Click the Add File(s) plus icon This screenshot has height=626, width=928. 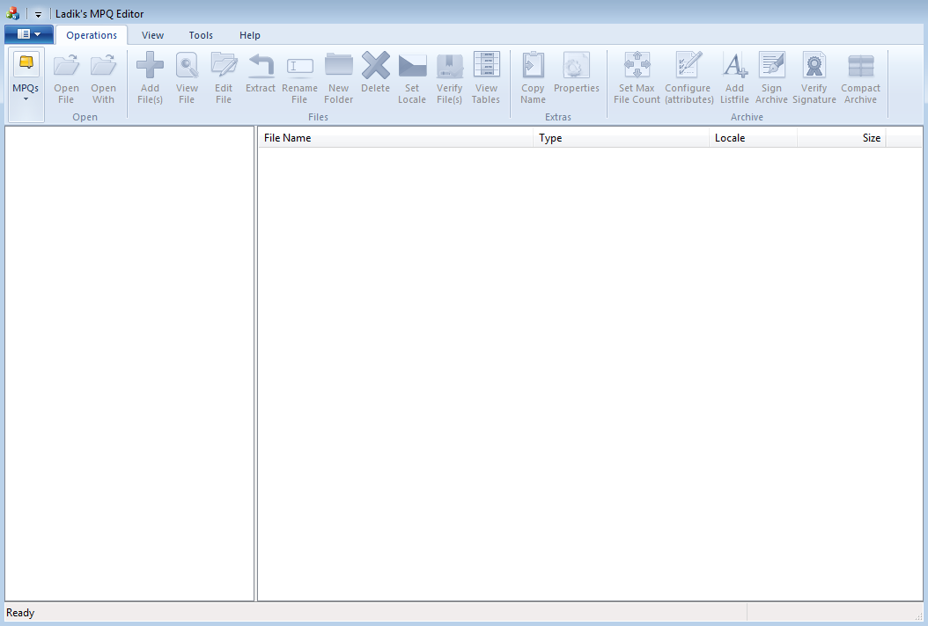point(150,65)
